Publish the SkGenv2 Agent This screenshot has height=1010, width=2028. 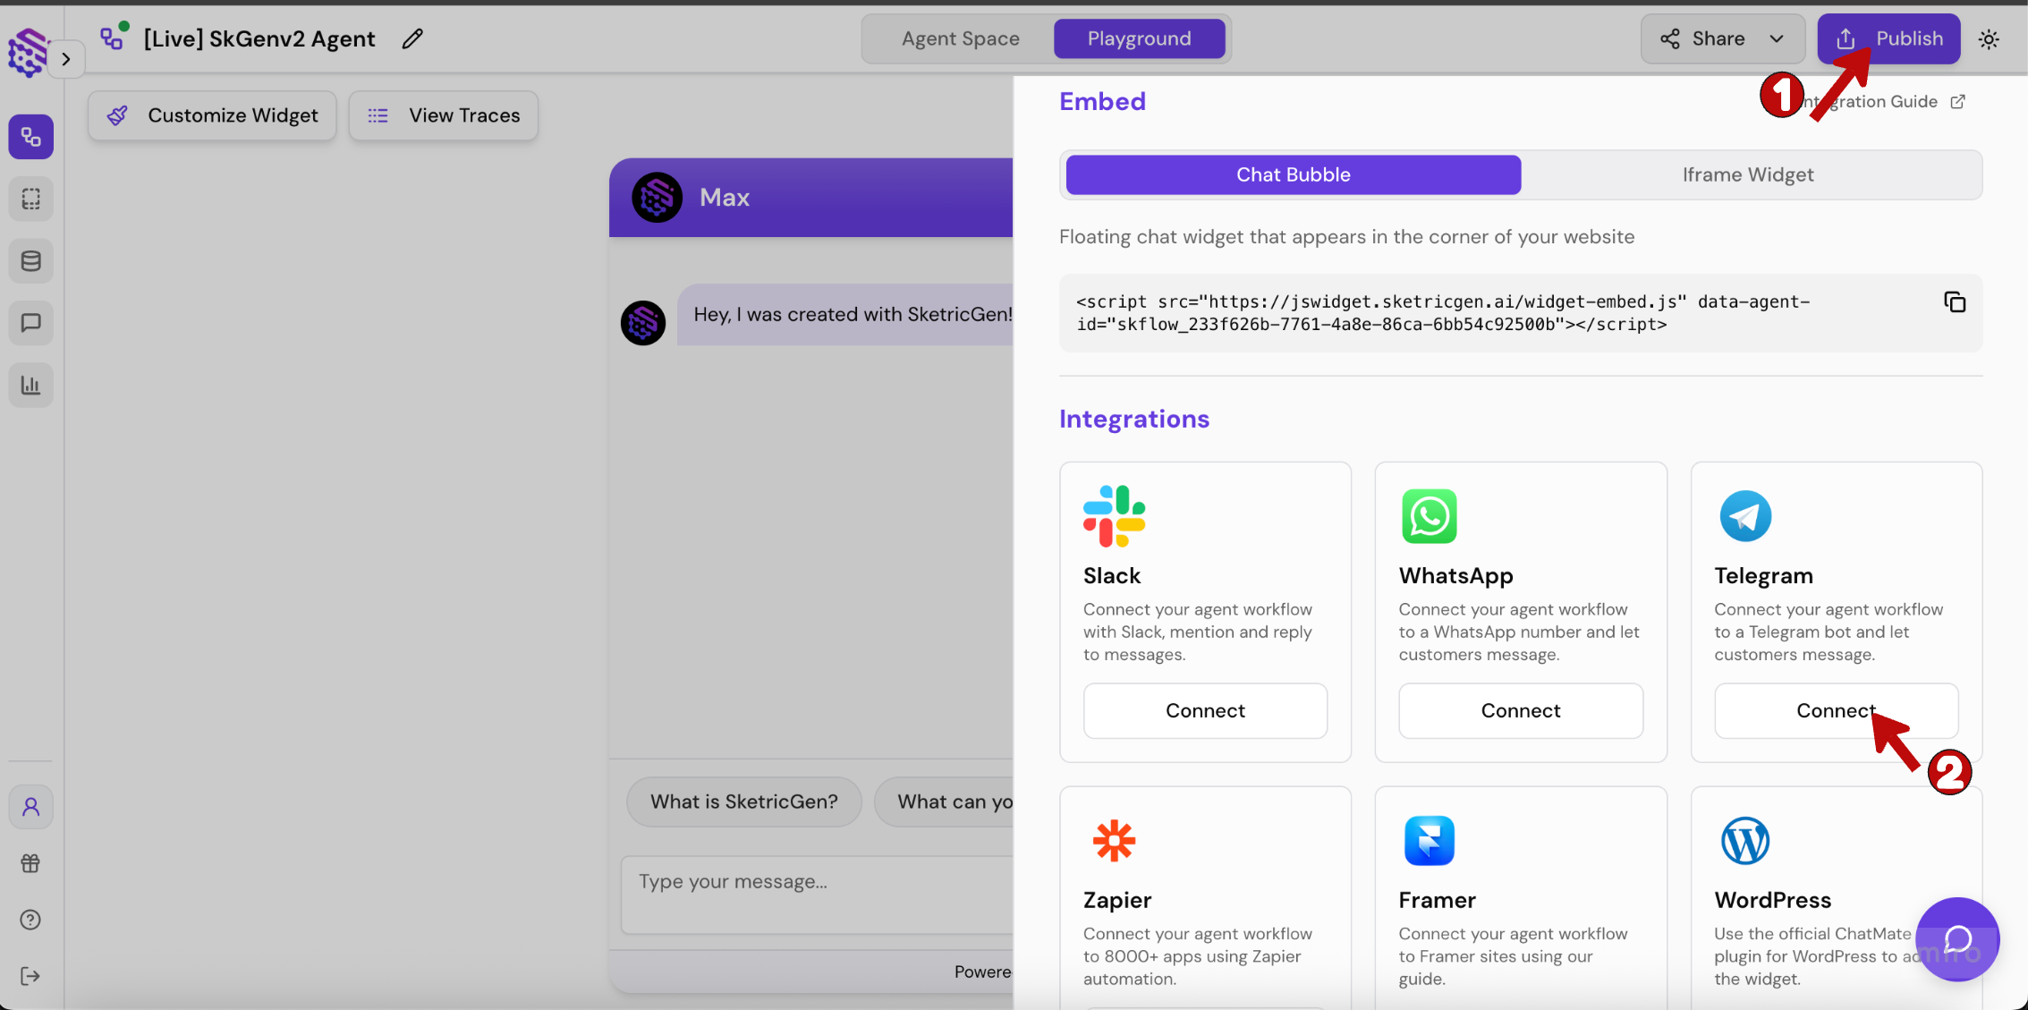1888,38
